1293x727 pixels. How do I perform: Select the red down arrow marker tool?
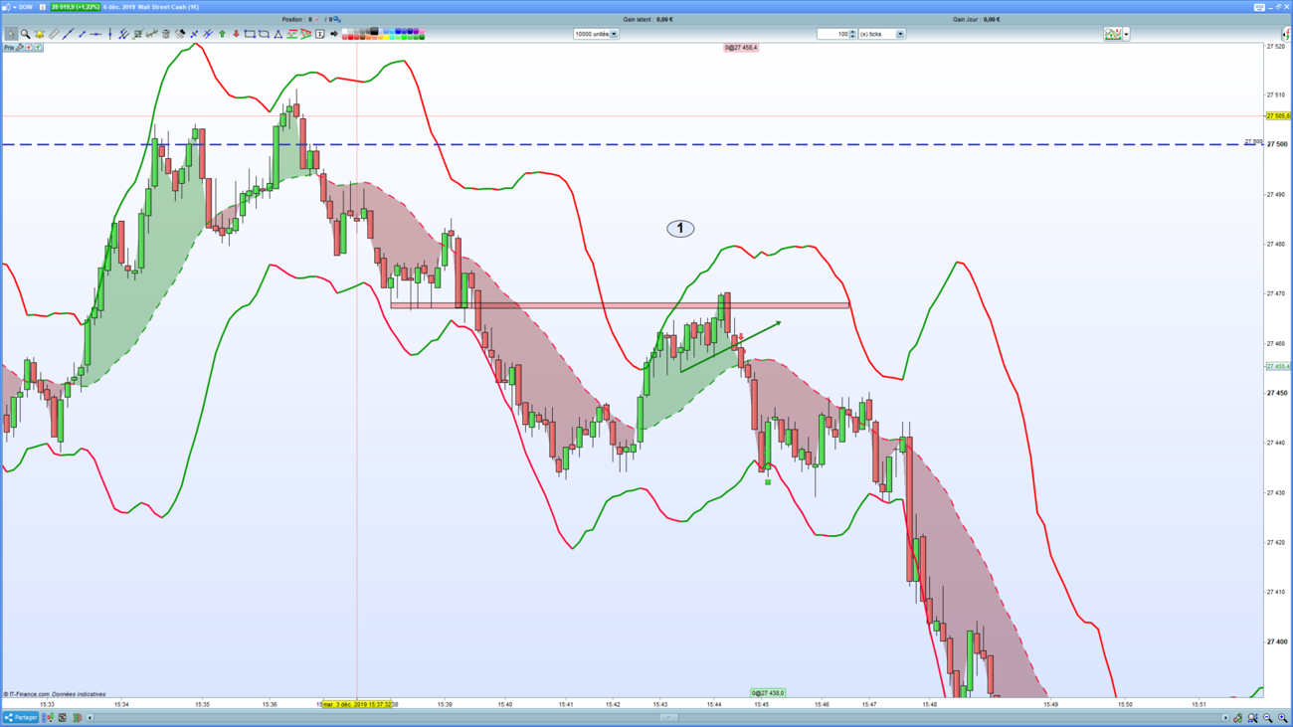[x=236, y=34]
